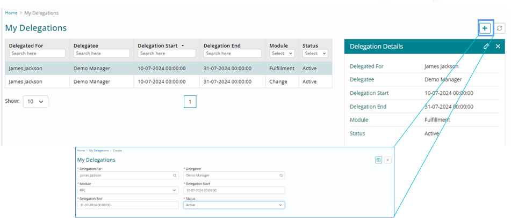Screen dimensions: 511x218
Task: Click the Delegation End column search box
Action: (x=232, y=54)
